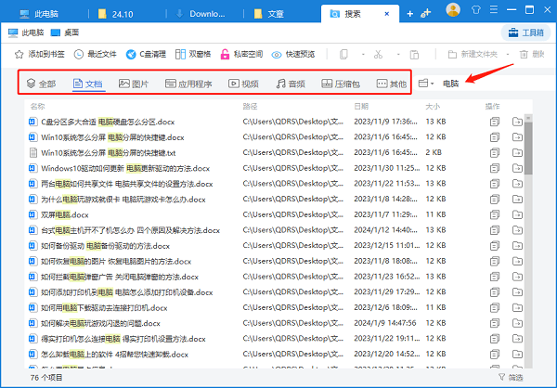Open folder icon for 两台电脑如何共享文件 row

[x=518, y=184]
